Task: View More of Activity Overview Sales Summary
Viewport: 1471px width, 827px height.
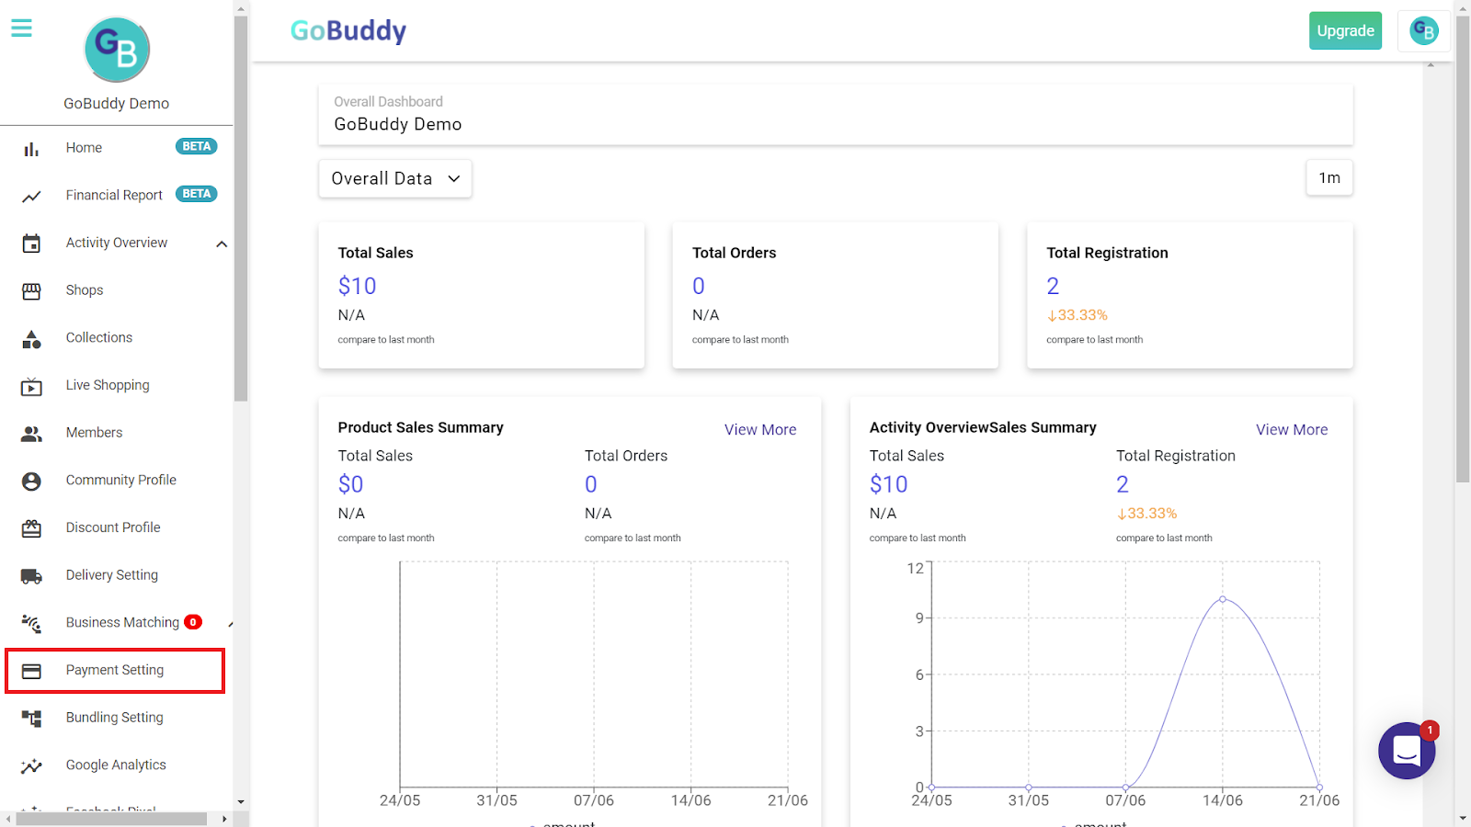Action: click(x=1292, y=430)
